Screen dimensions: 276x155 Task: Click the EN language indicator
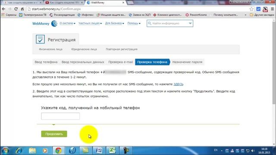216,150
